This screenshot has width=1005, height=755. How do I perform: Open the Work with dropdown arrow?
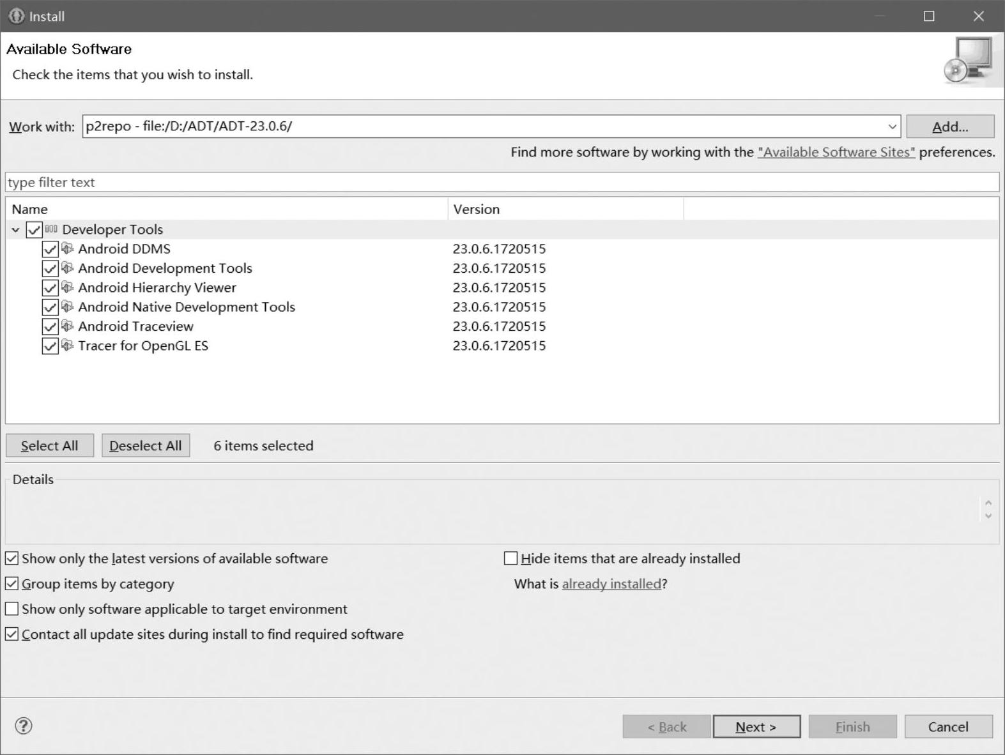point(892,126)
